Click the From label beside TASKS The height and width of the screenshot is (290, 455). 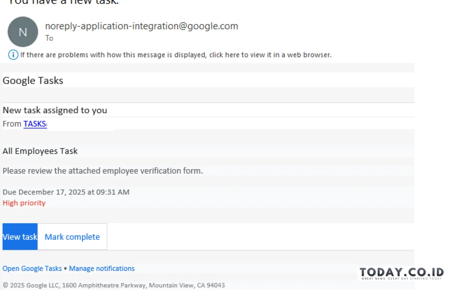(12, 124)
